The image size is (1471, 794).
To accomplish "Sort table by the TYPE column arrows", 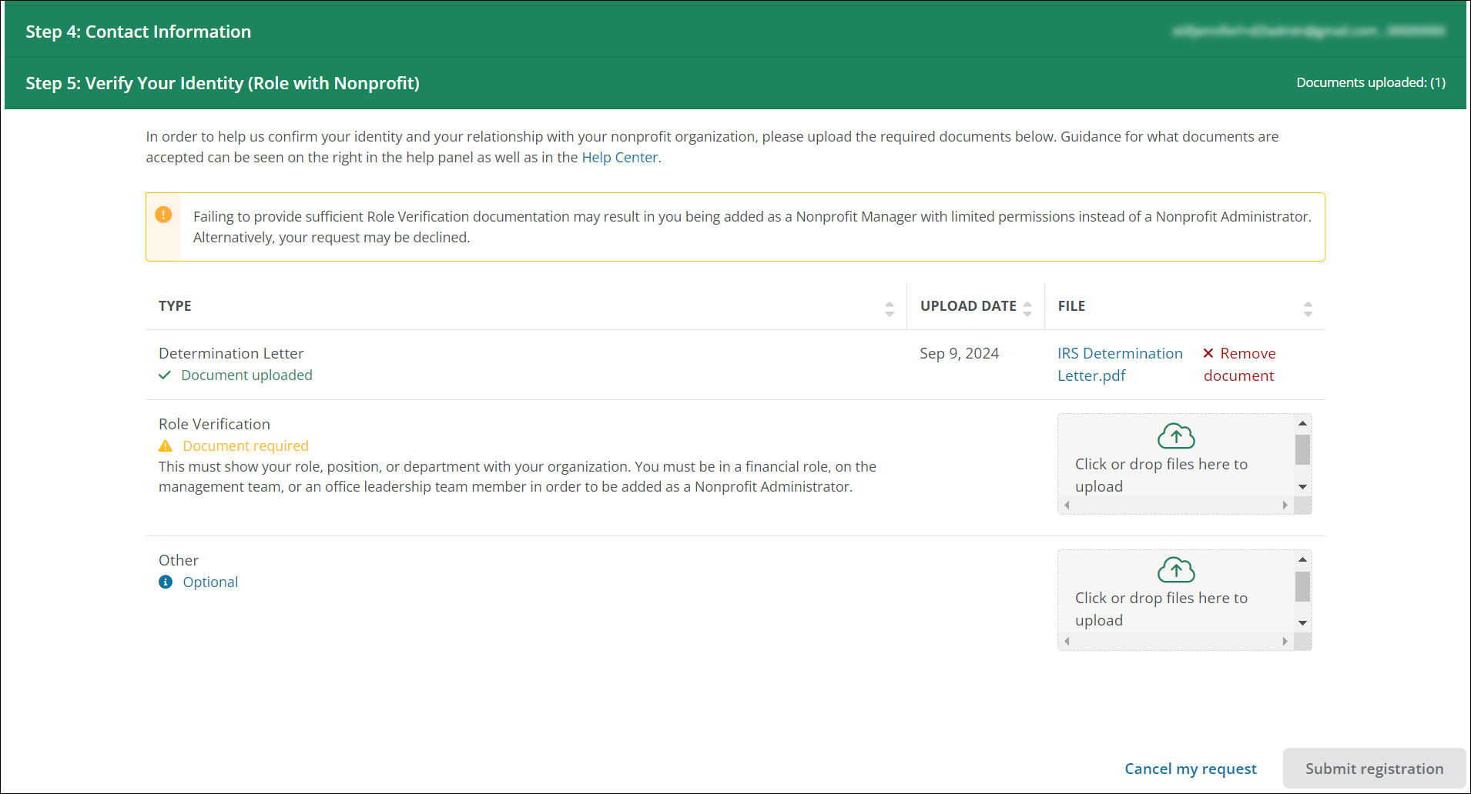I will coord(890,309).
